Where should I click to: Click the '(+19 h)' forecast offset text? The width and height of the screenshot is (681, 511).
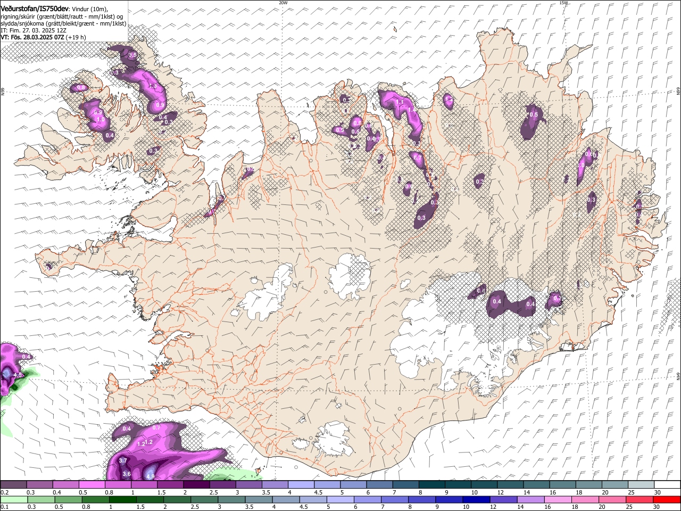tap(77, 37)
